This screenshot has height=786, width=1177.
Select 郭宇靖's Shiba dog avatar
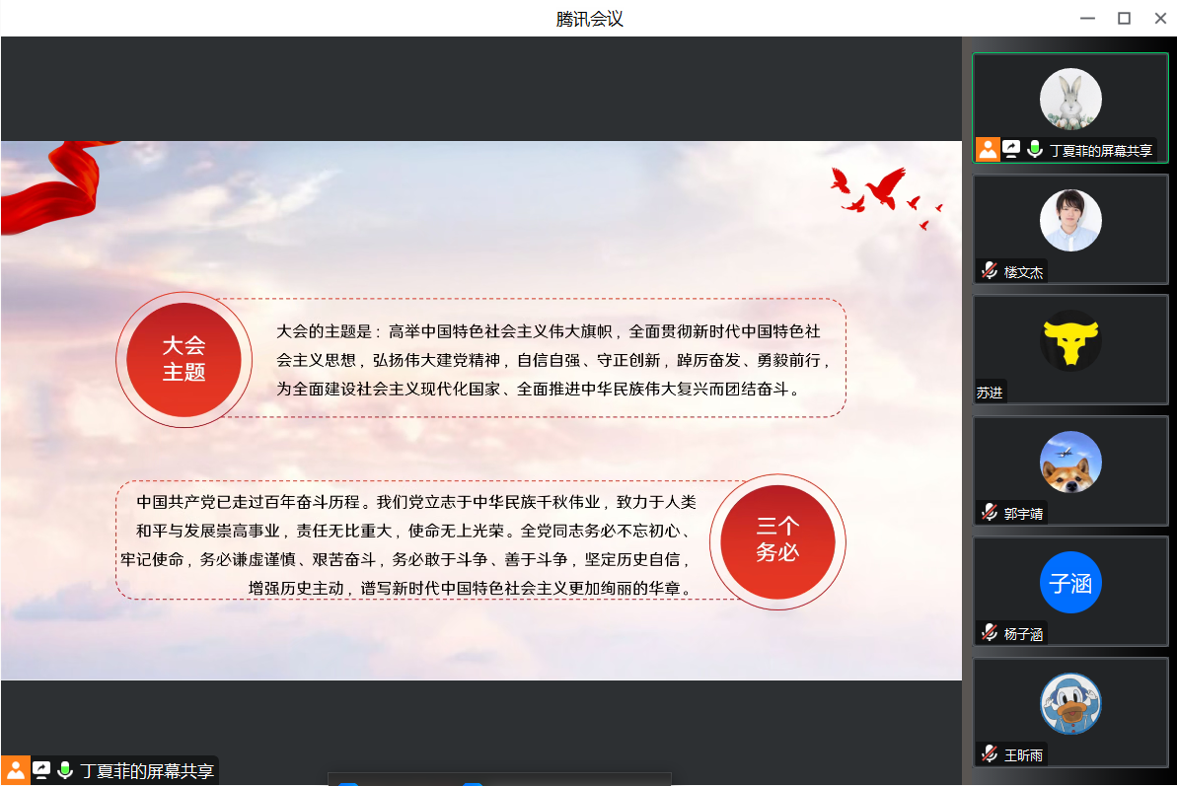(x=1070, y=462)
